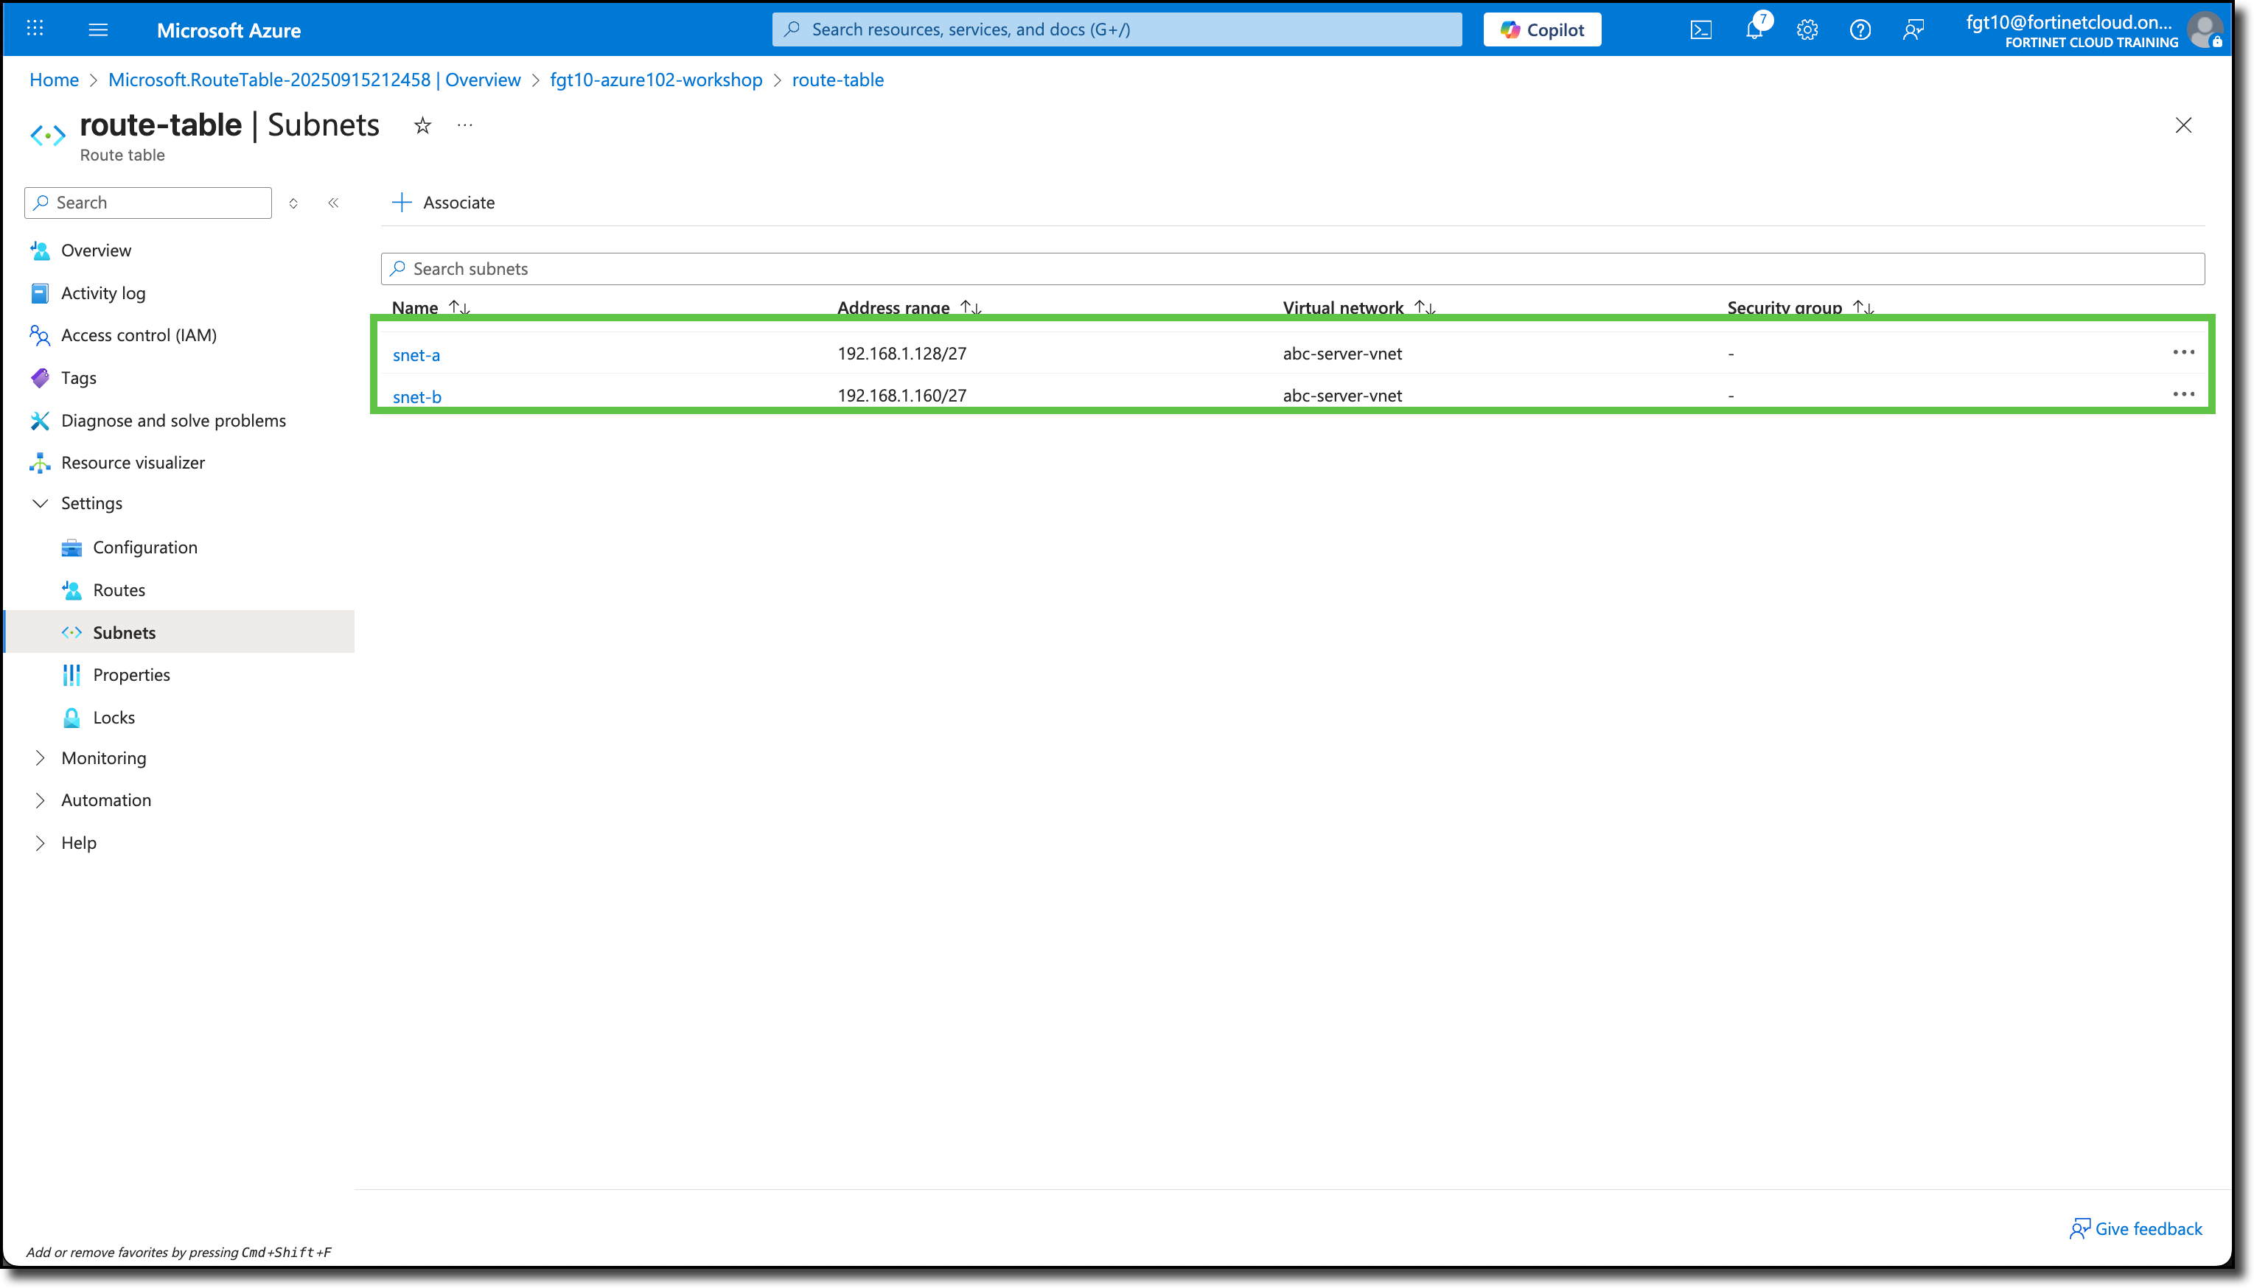The height and width of the screenshot is (1288, 2254).
Task: Switch to the Routes settings page
Action: point(119,589)
